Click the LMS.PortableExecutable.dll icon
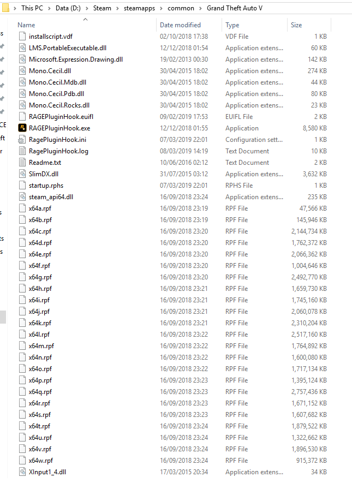 tap(22, 47)
